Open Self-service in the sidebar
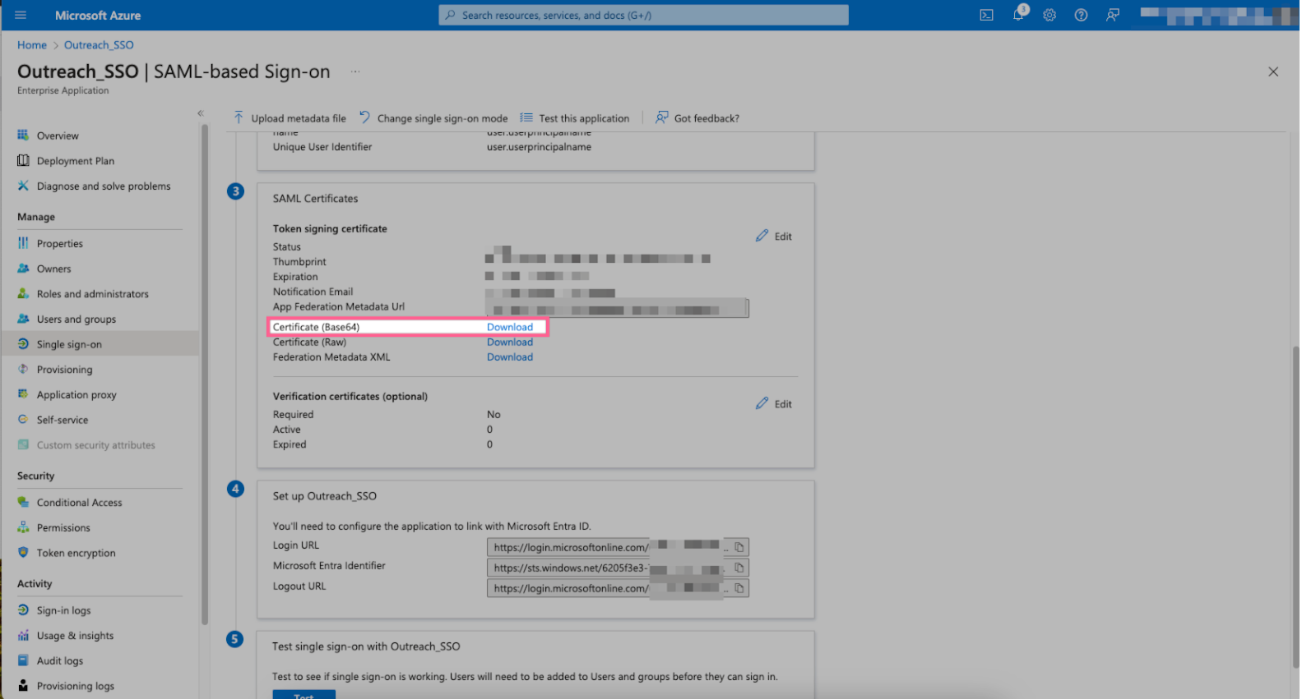1316x699 pixels. coord(63,420)
